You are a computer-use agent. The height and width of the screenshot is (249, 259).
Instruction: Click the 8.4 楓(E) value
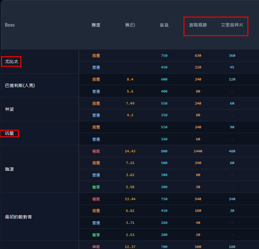[130, 79]
